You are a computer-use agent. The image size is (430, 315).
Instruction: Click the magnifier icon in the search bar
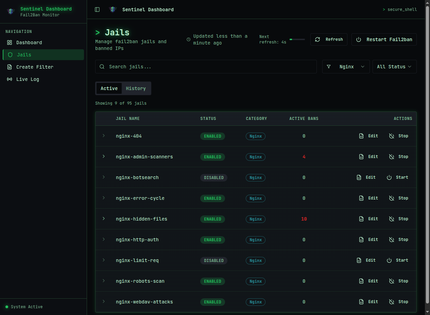[102, 67]
